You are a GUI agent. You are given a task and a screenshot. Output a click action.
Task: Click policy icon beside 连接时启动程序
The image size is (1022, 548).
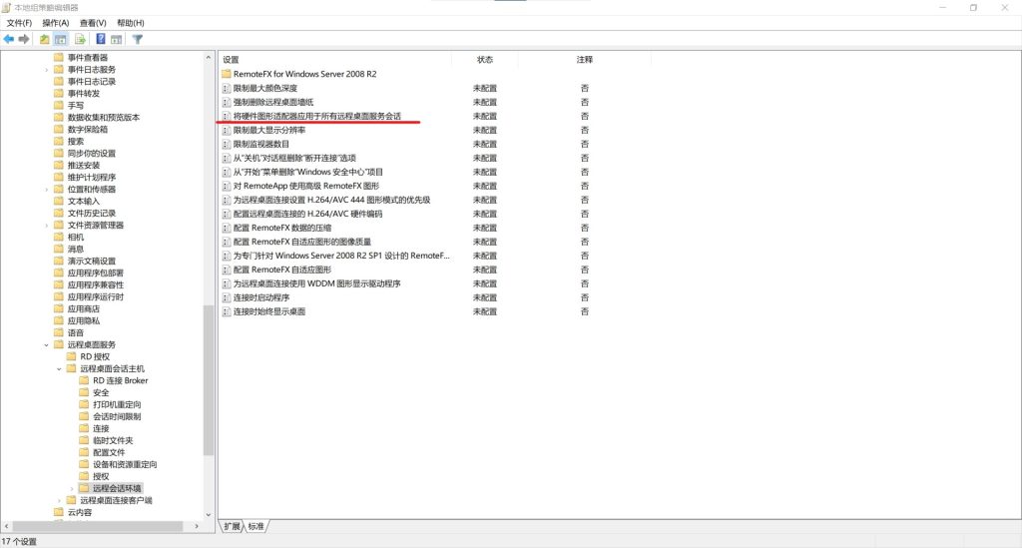tap(227, 297)
